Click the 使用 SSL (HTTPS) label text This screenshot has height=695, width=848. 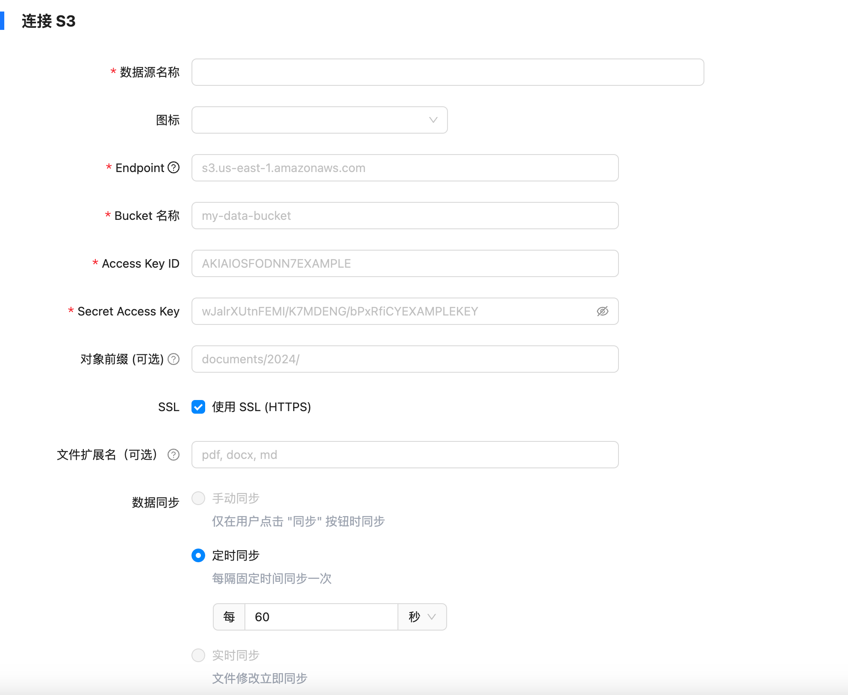click(261, 407)
